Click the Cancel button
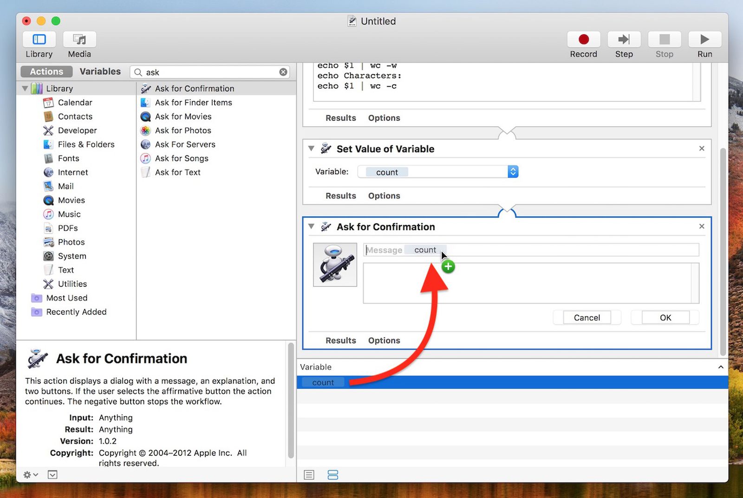 click(x=587, y=317)
